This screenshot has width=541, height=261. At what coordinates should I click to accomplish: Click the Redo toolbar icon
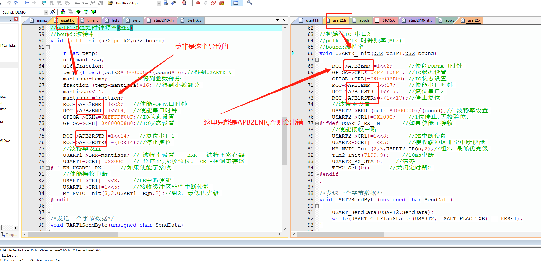[x=17, y=3]
